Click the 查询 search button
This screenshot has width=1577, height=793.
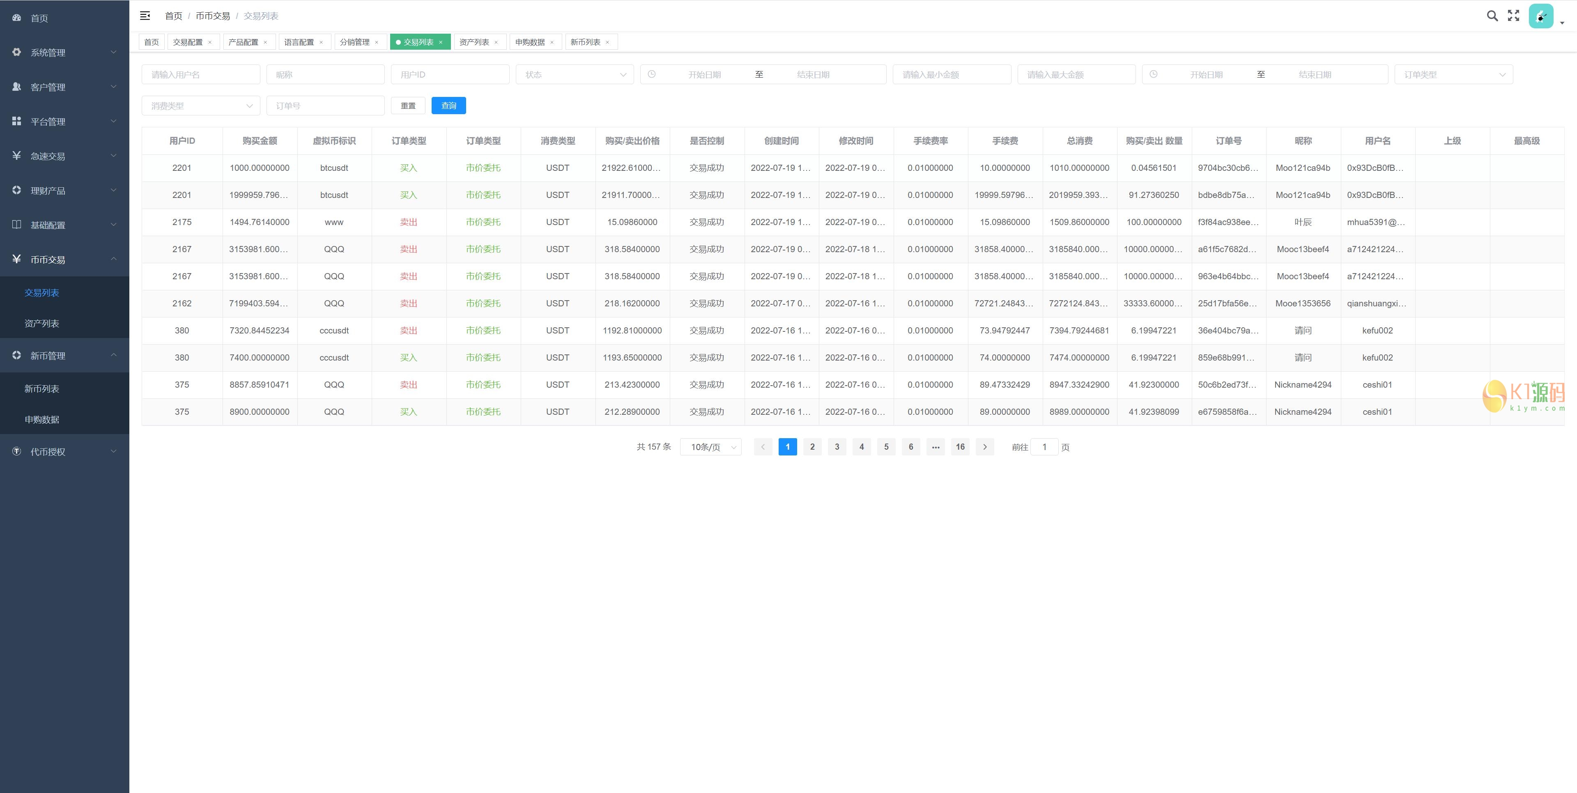(448, 106)
